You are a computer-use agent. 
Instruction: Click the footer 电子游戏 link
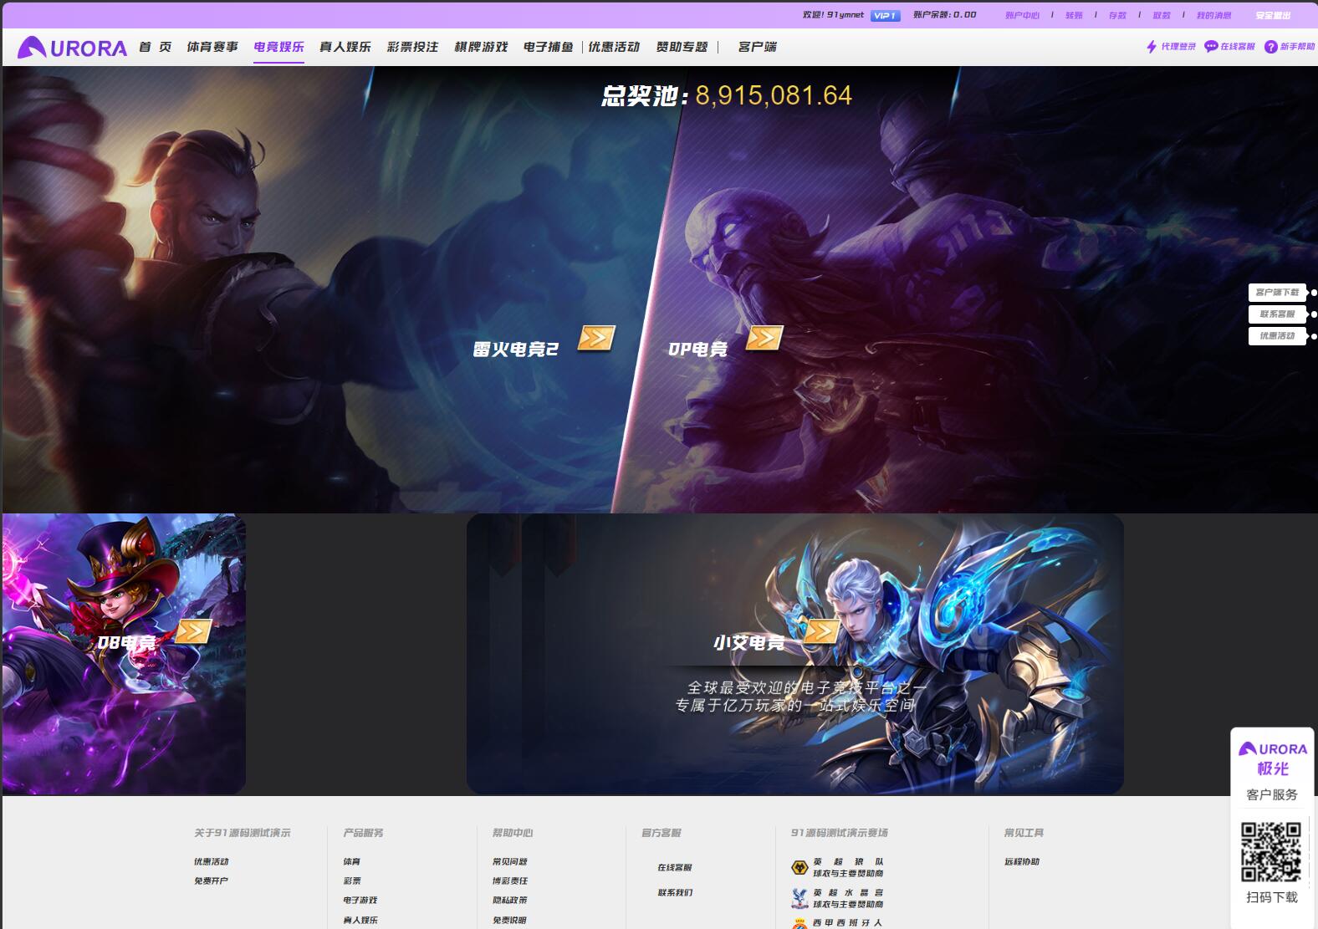(x=360, y=901)
